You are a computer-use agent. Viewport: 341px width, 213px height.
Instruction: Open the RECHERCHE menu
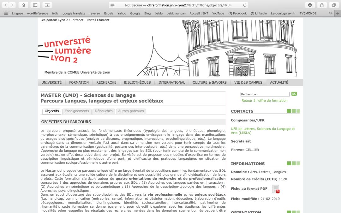[x=106, y=82]
